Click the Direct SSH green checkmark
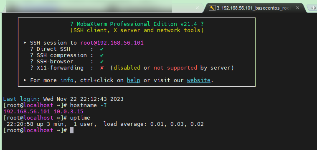317x150 pixels. (102, 49)
